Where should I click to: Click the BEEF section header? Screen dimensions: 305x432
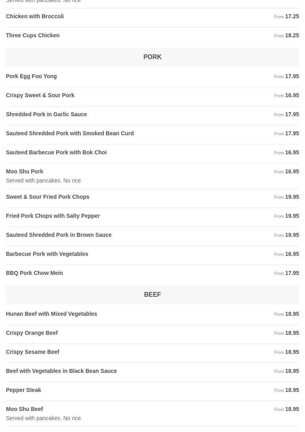coord(152,295)
